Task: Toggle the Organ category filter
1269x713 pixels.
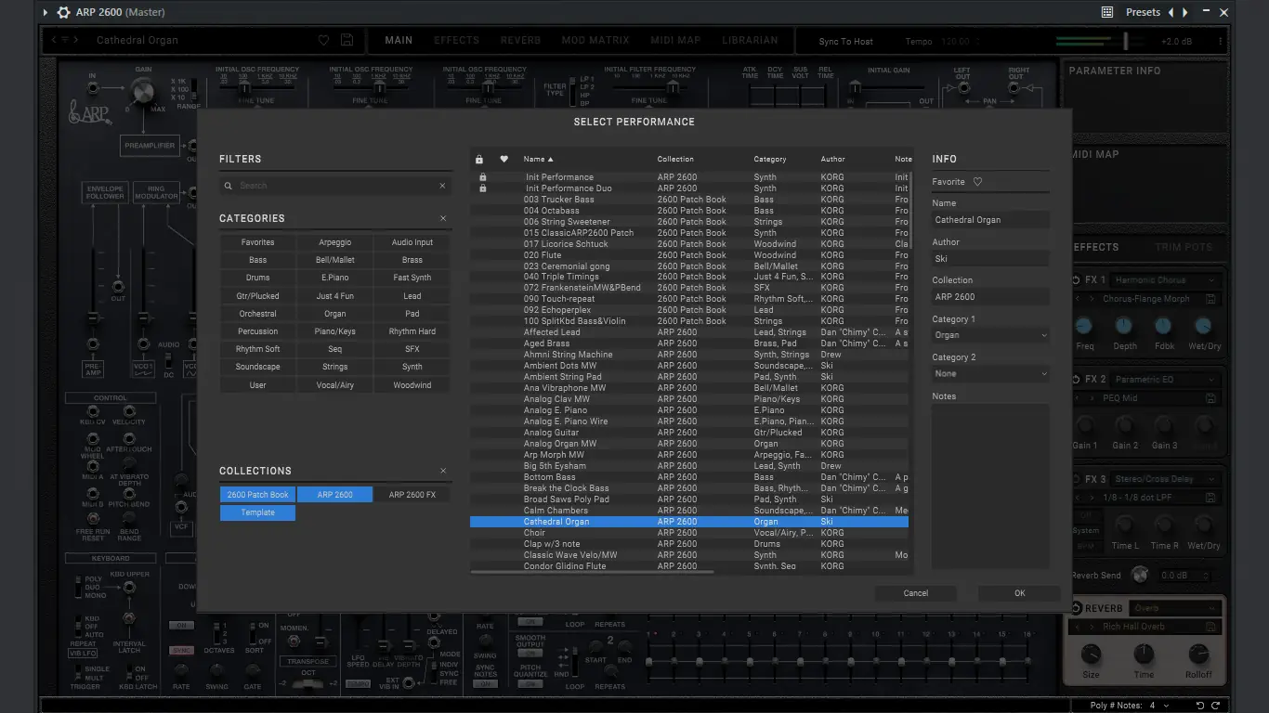Action: pos(335,314)
